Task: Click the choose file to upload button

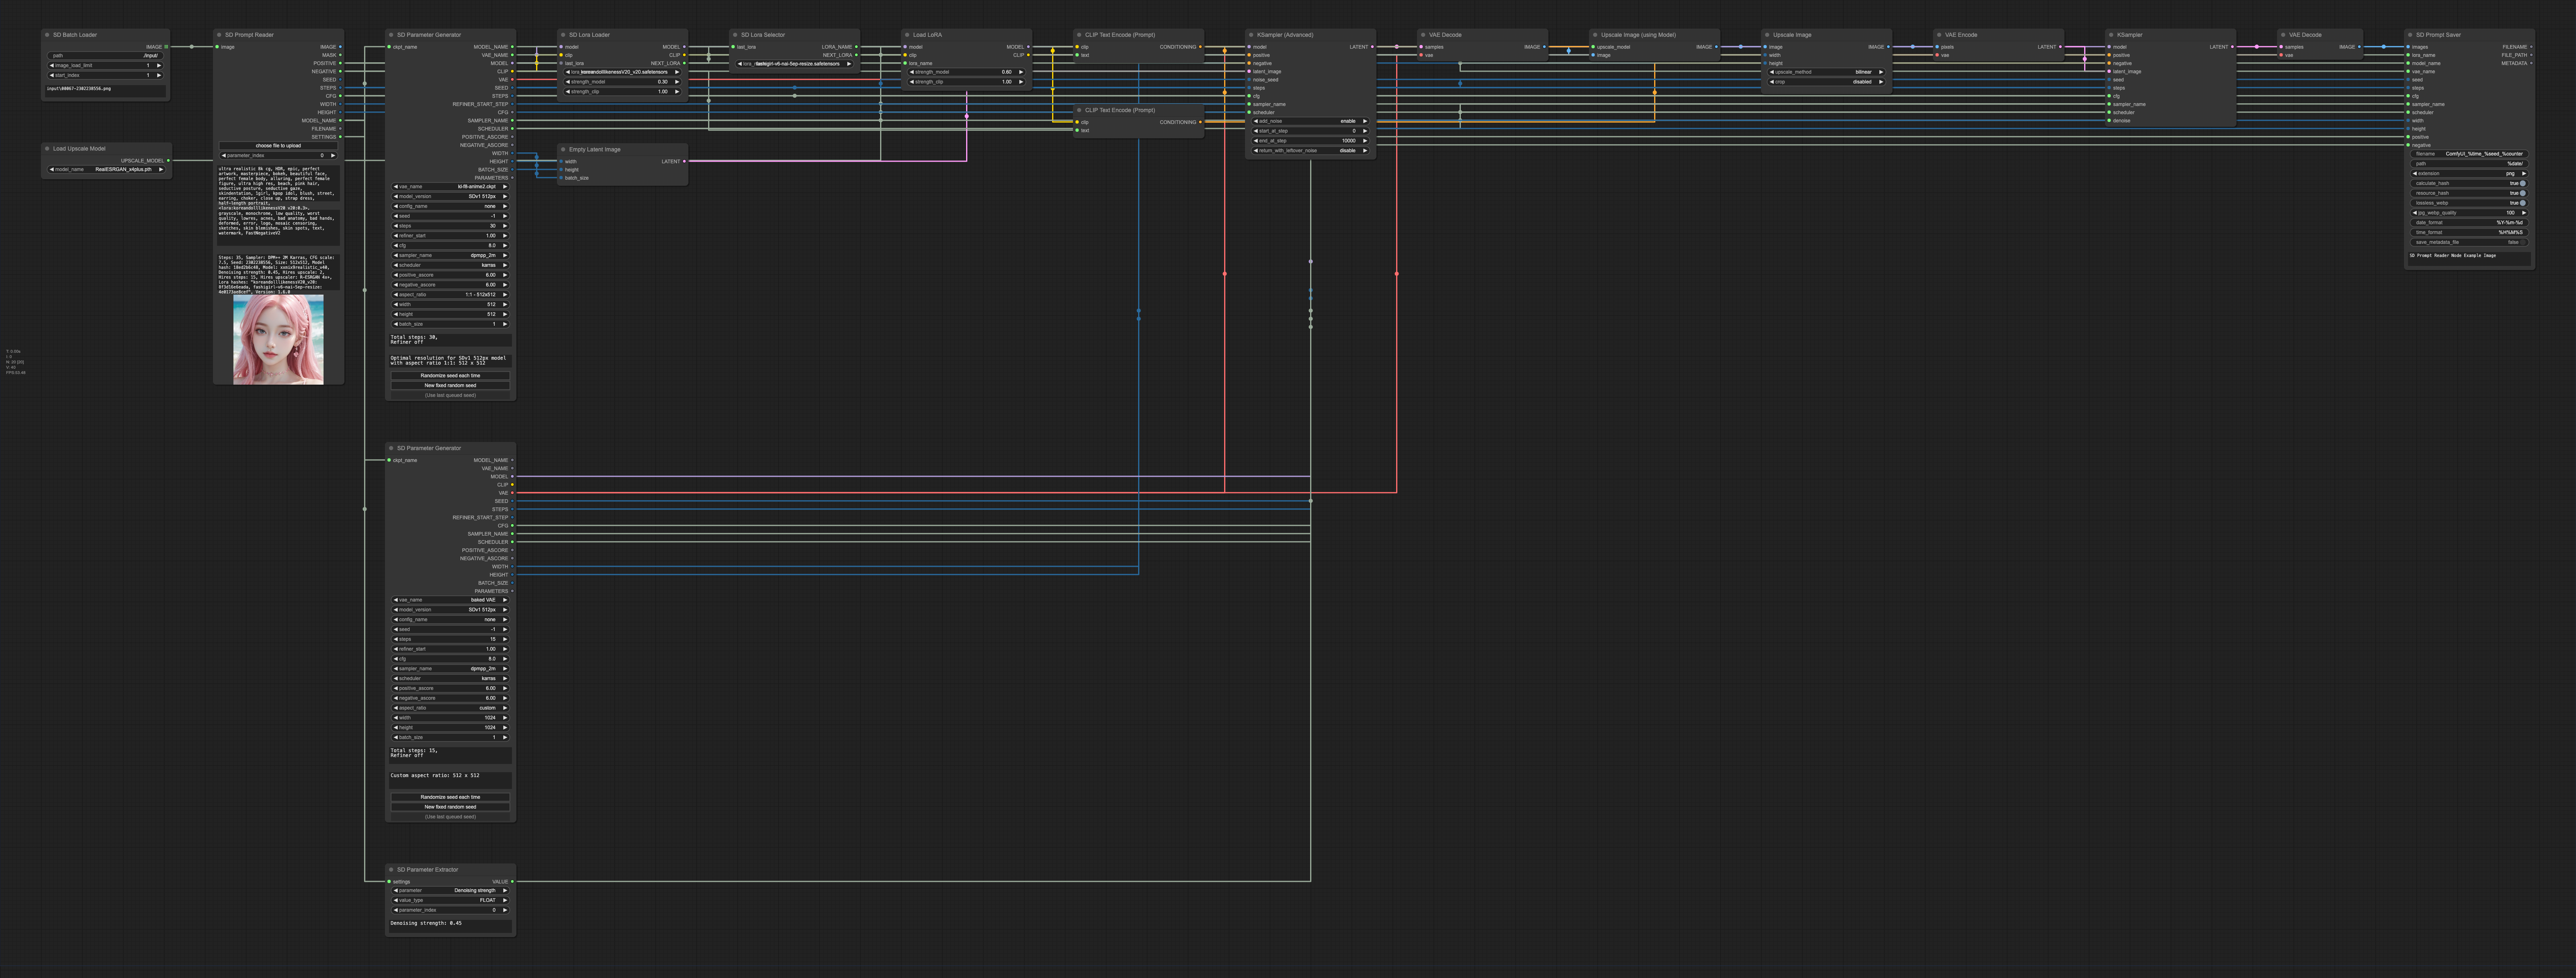Action: click(278, 145)
